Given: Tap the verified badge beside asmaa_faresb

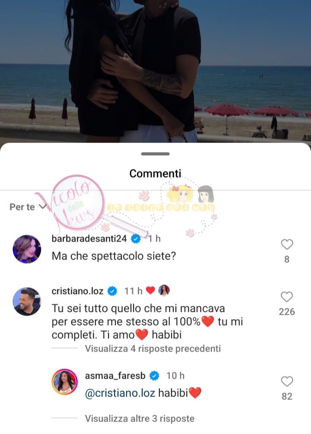Looking at the screenshot, I should click(x=154, y=376).
